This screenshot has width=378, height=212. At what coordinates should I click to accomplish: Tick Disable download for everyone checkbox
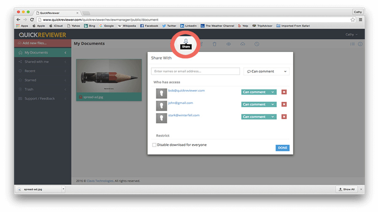point(154,145)
